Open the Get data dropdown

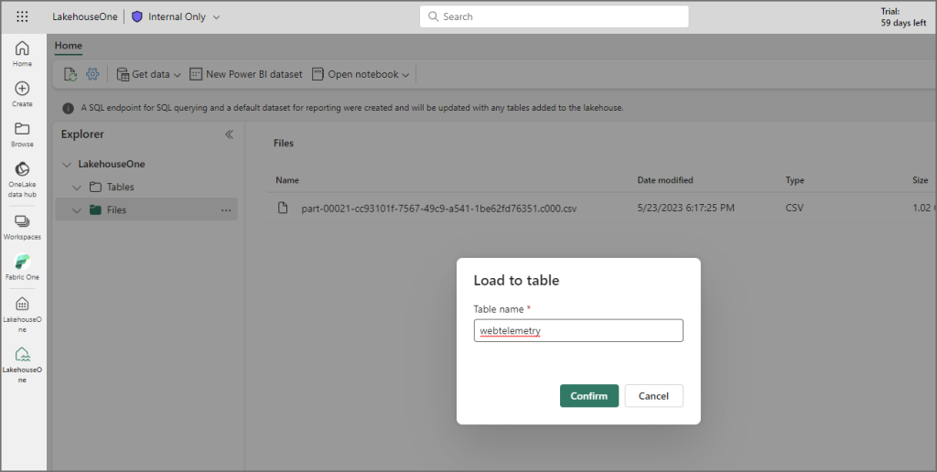pyautogui.click(x=149, y=74)
